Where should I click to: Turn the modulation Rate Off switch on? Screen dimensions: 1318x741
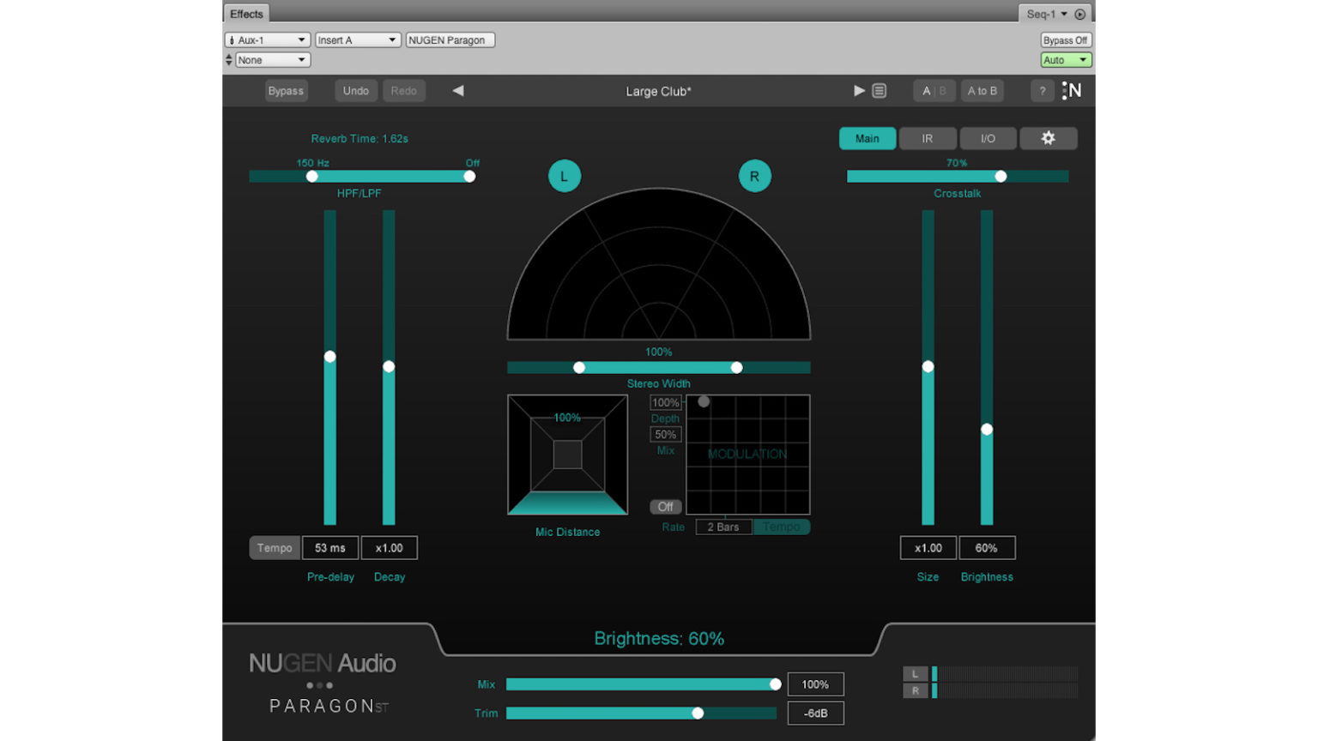tap(665, 506)
